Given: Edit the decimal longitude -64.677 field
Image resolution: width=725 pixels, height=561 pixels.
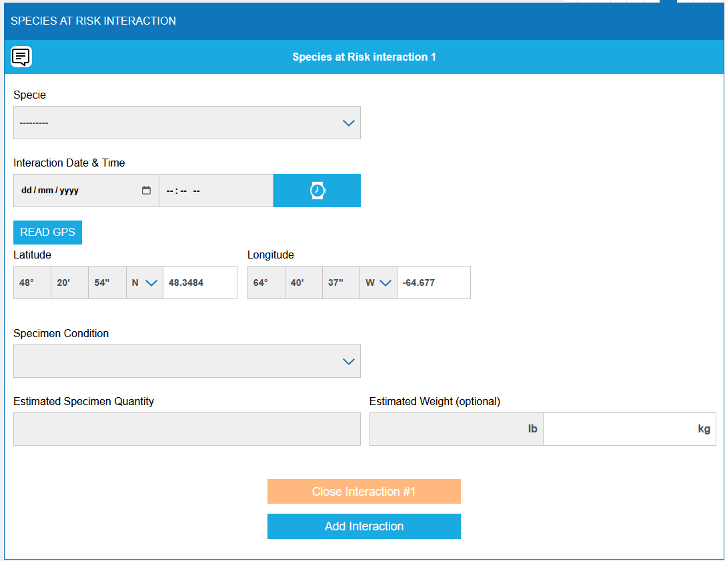Looking at the screenshot, I should click(x=434, y=282).
